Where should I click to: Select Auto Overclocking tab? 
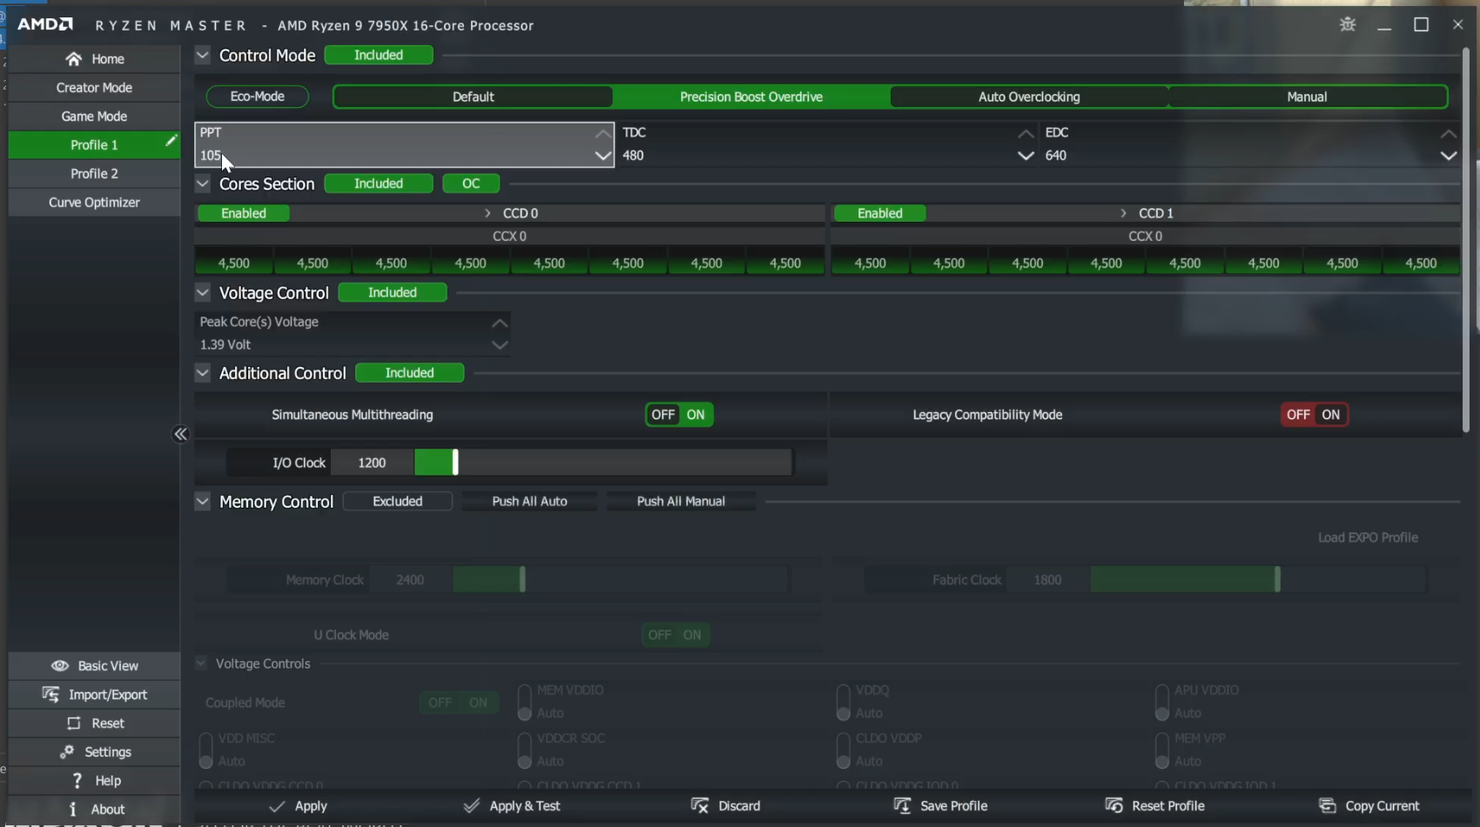[x=1029, y=97]
